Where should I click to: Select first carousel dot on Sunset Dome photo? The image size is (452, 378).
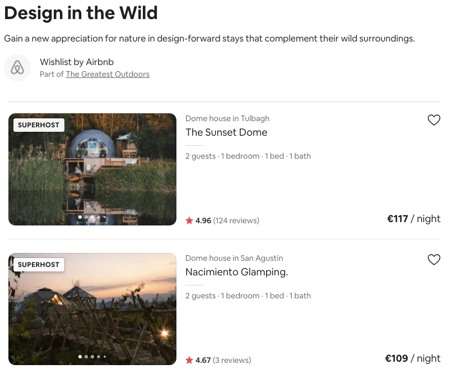tap(80, 217)
